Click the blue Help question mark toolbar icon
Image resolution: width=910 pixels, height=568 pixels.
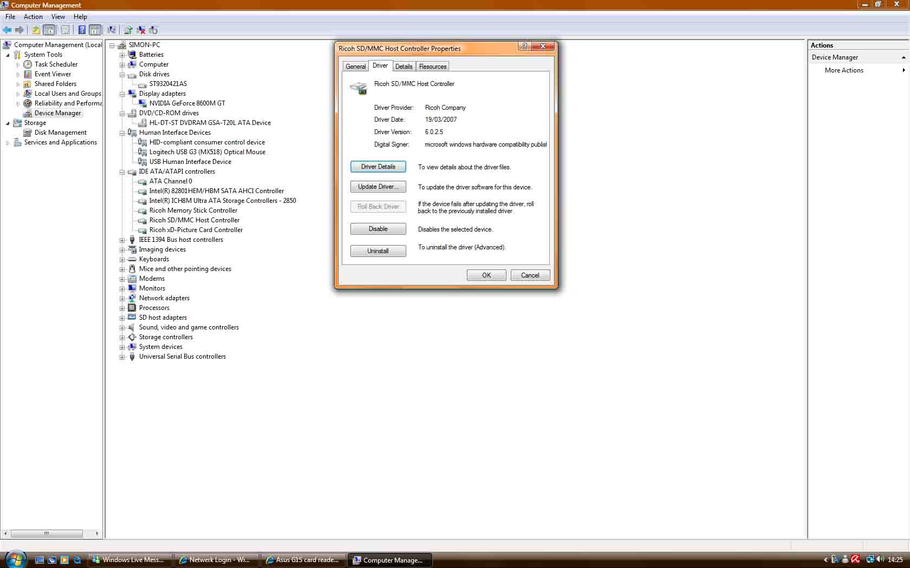(x=82, y=30)
